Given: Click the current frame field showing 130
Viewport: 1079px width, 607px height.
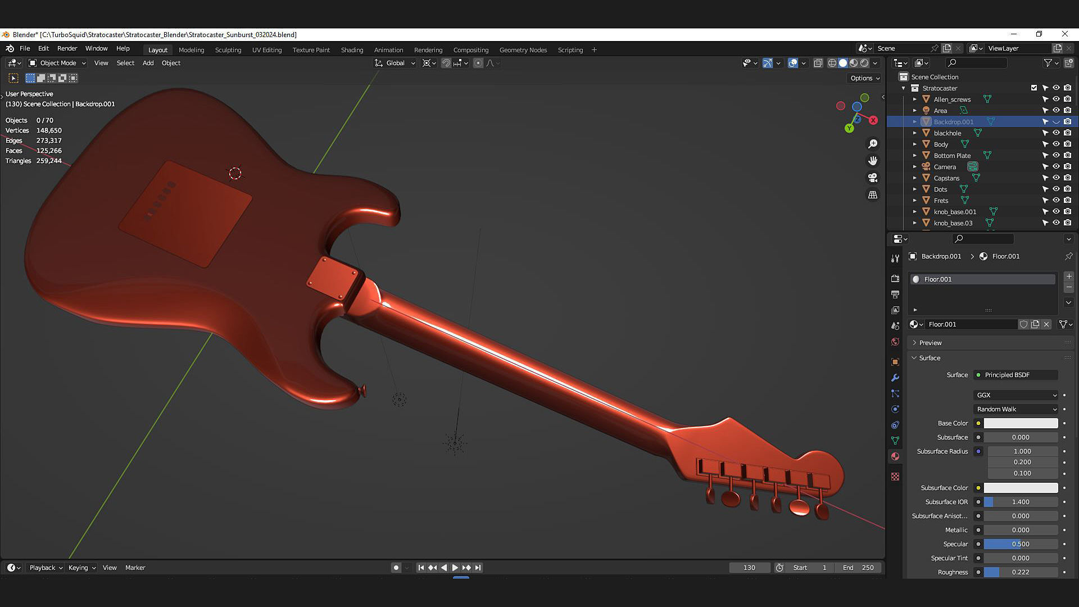Looking at the screenshot, I should 749,568.
